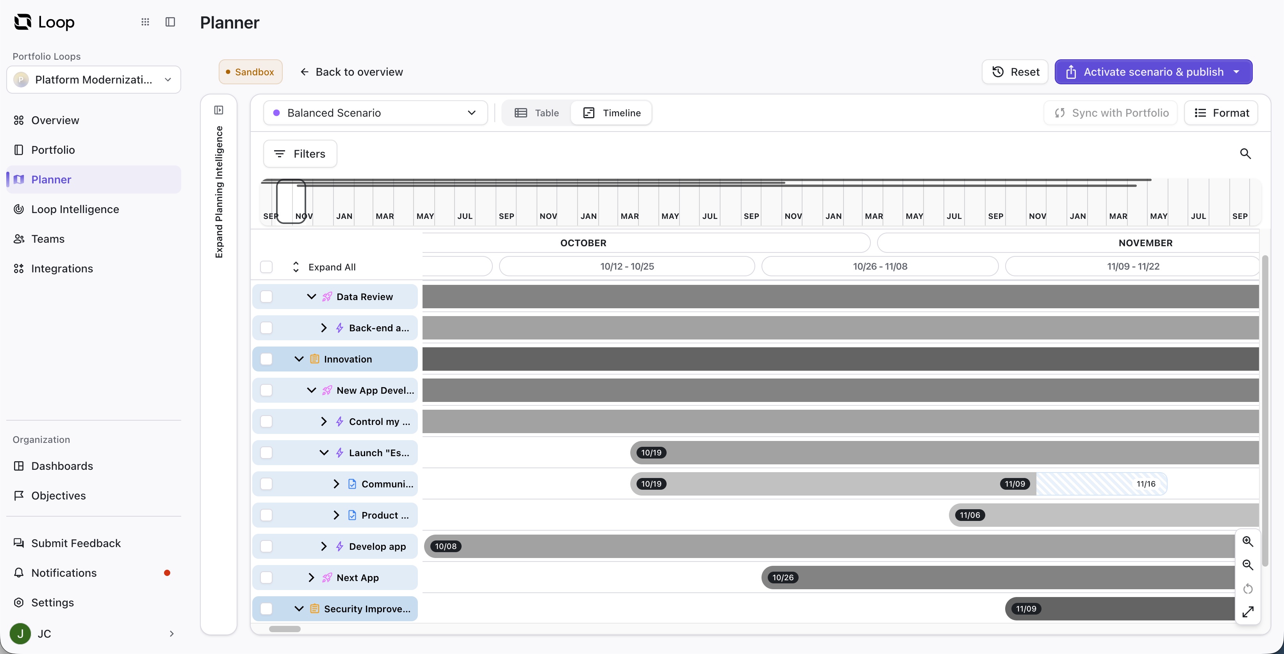Expand the Back-end a... row
Screen dimensions: 1284x654
tap(324, 328)
